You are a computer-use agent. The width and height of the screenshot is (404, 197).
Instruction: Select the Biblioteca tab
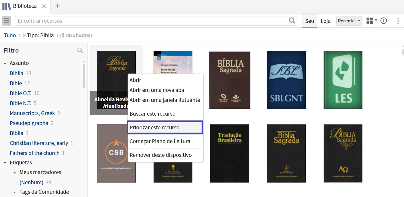[x=25, y=6]
